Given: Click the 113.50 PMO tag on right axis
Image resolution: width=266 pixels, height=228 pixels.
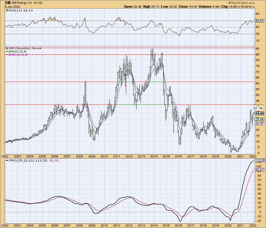Looking at the screenshot, I should pyautogui.click(x=260, y=160).
